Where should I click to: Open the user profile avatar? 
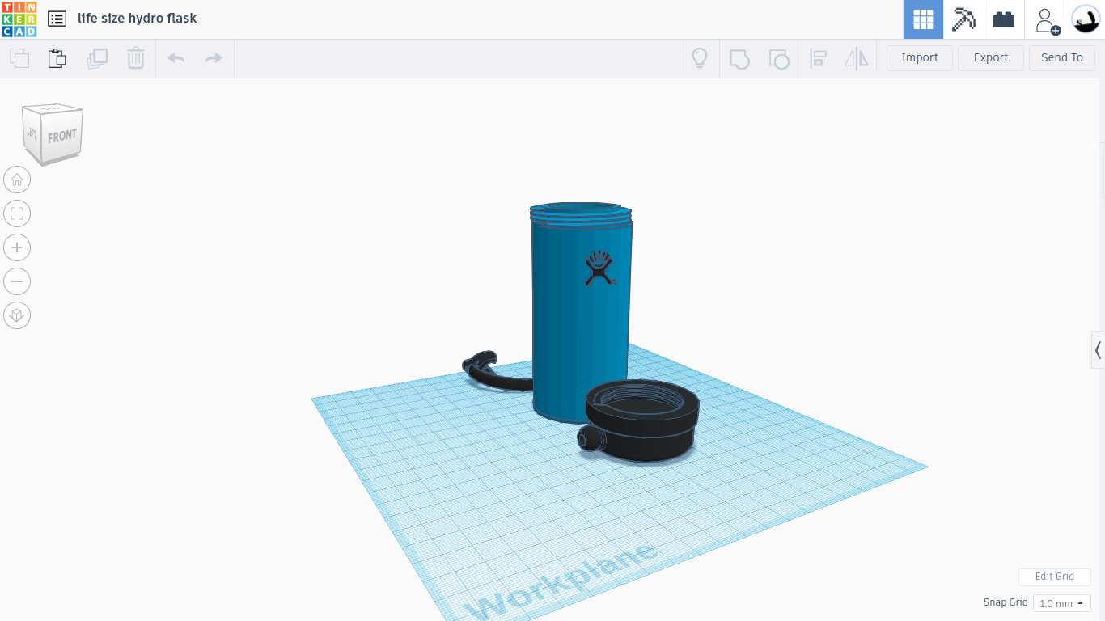click(x=1085, y=19)
